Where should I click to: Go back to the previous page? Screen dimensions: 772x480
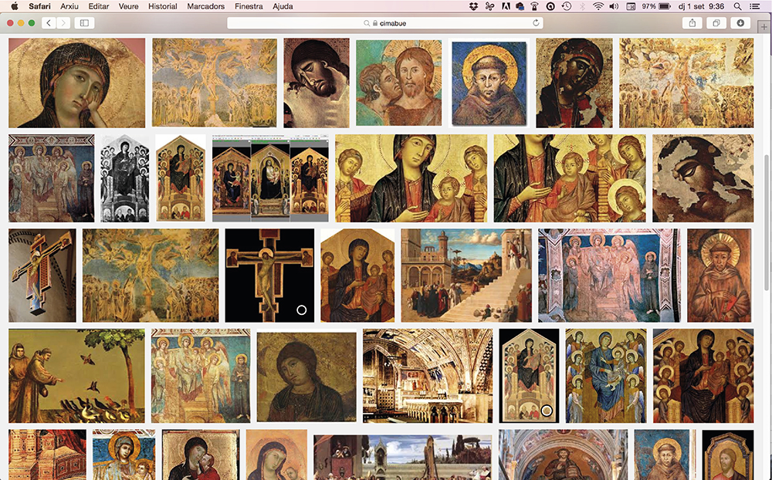[48, 22]
